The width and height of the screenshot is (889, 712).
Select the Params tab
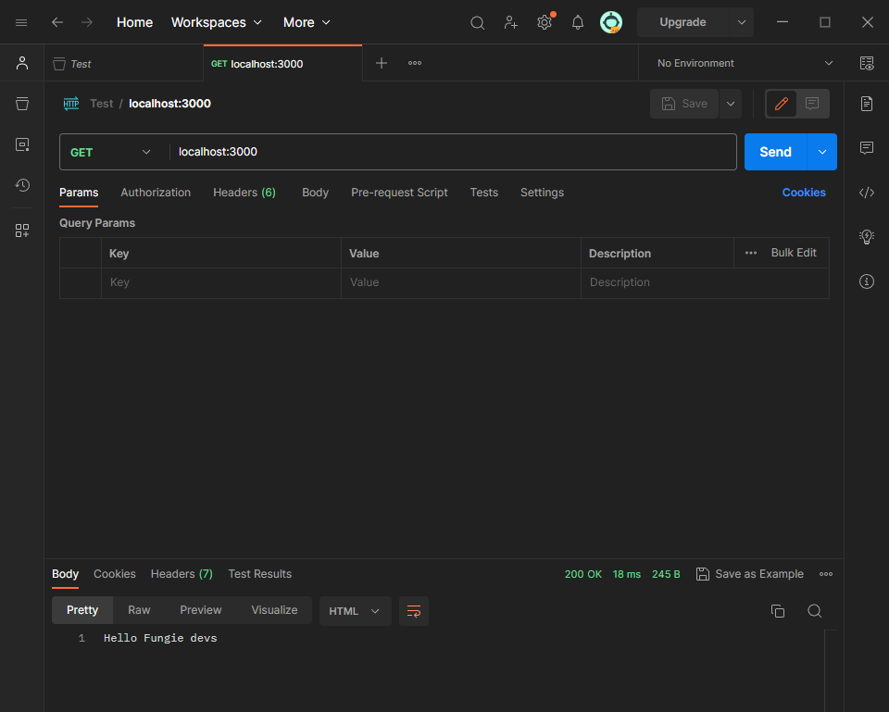click(x=79, y=193)
